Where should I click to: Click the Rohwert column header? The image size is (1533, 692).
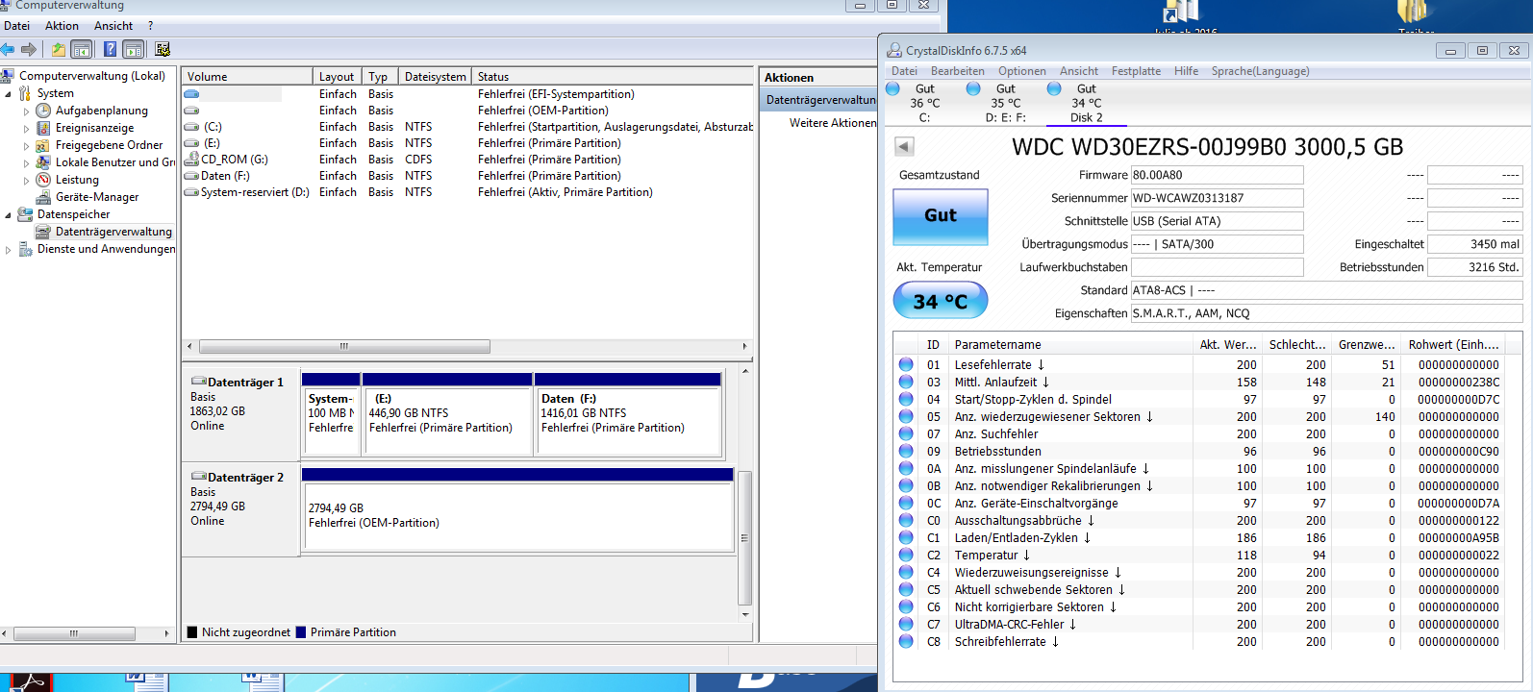[1453, 344]
